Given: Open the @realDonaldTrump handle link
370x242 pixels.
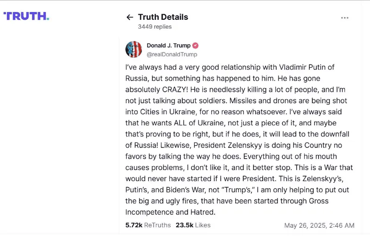Looking at the screenshot, I should pos(172,54).
